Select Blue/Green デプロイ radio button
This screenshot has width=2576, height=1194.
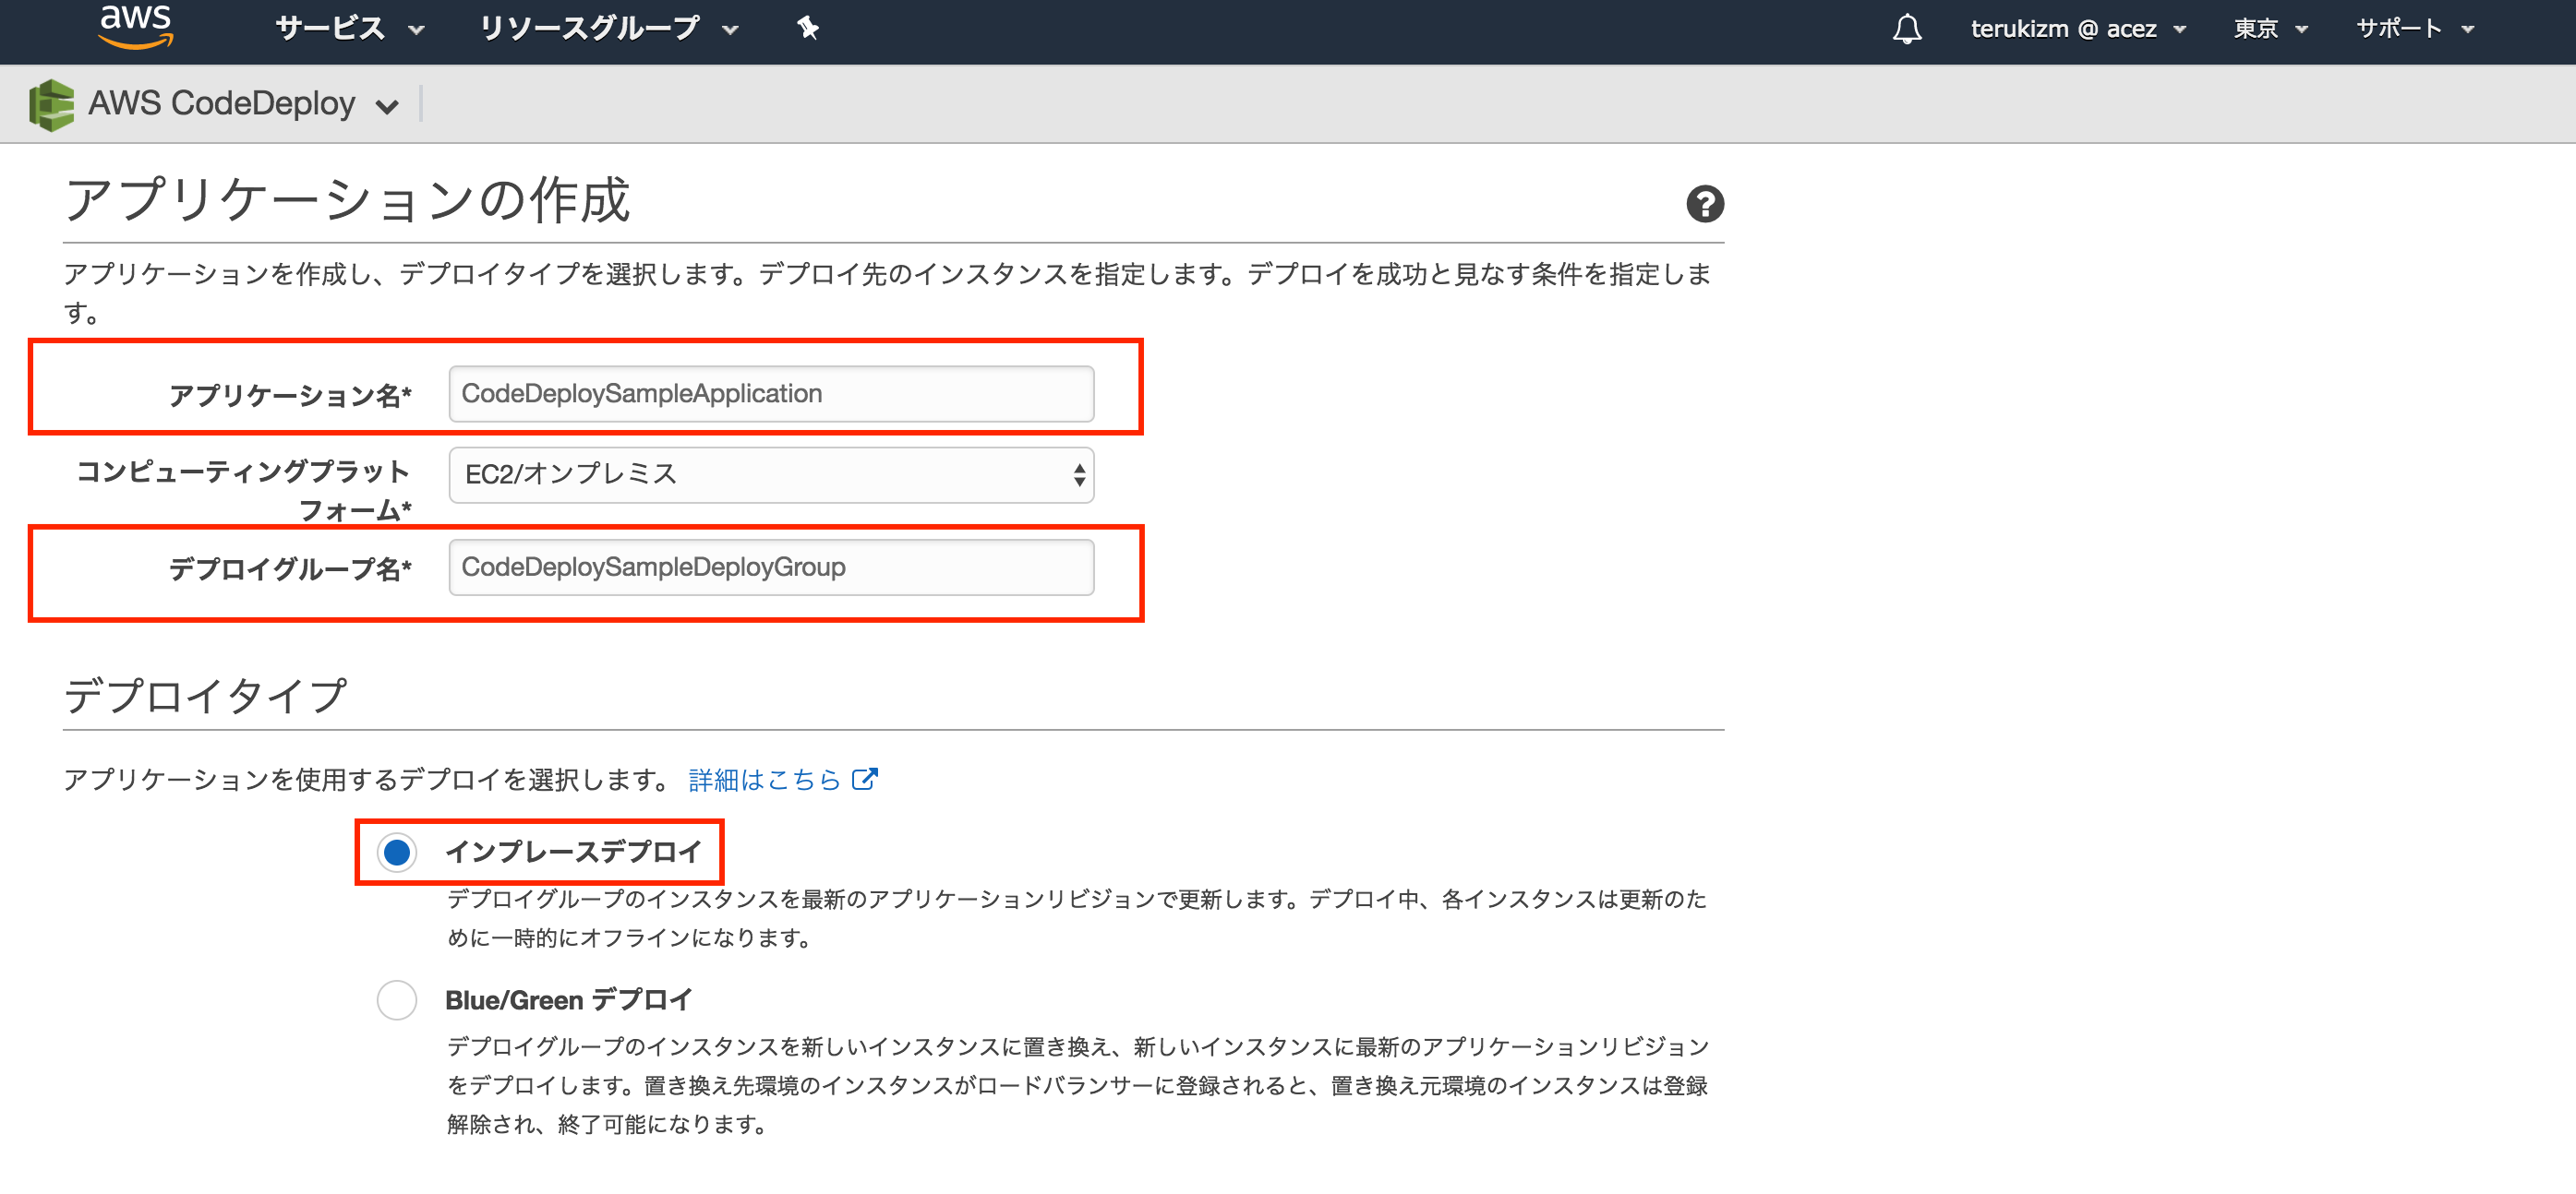click(x=397, y=999)
